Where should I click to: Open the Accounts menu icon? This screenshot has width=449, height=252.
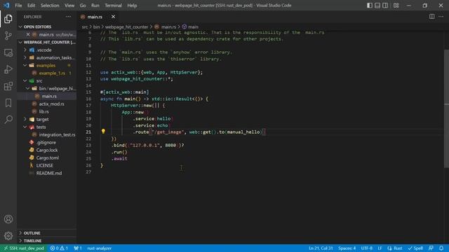pyautogui.click(x=8, y=219)
